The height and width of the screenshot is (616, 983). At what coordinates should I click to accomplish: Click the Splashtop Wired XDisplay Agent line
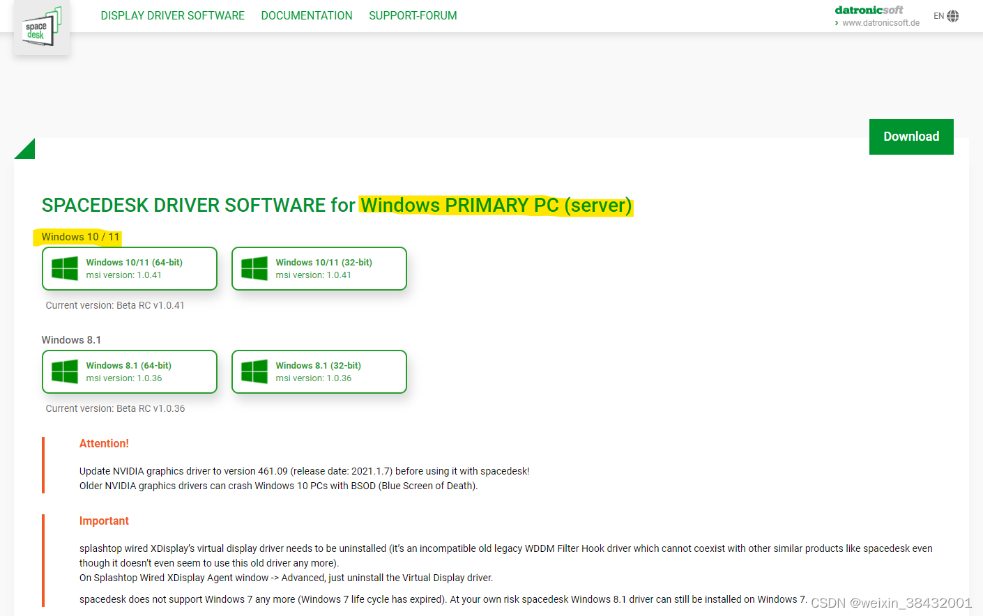pyautogui.click(x=286, y=578)
